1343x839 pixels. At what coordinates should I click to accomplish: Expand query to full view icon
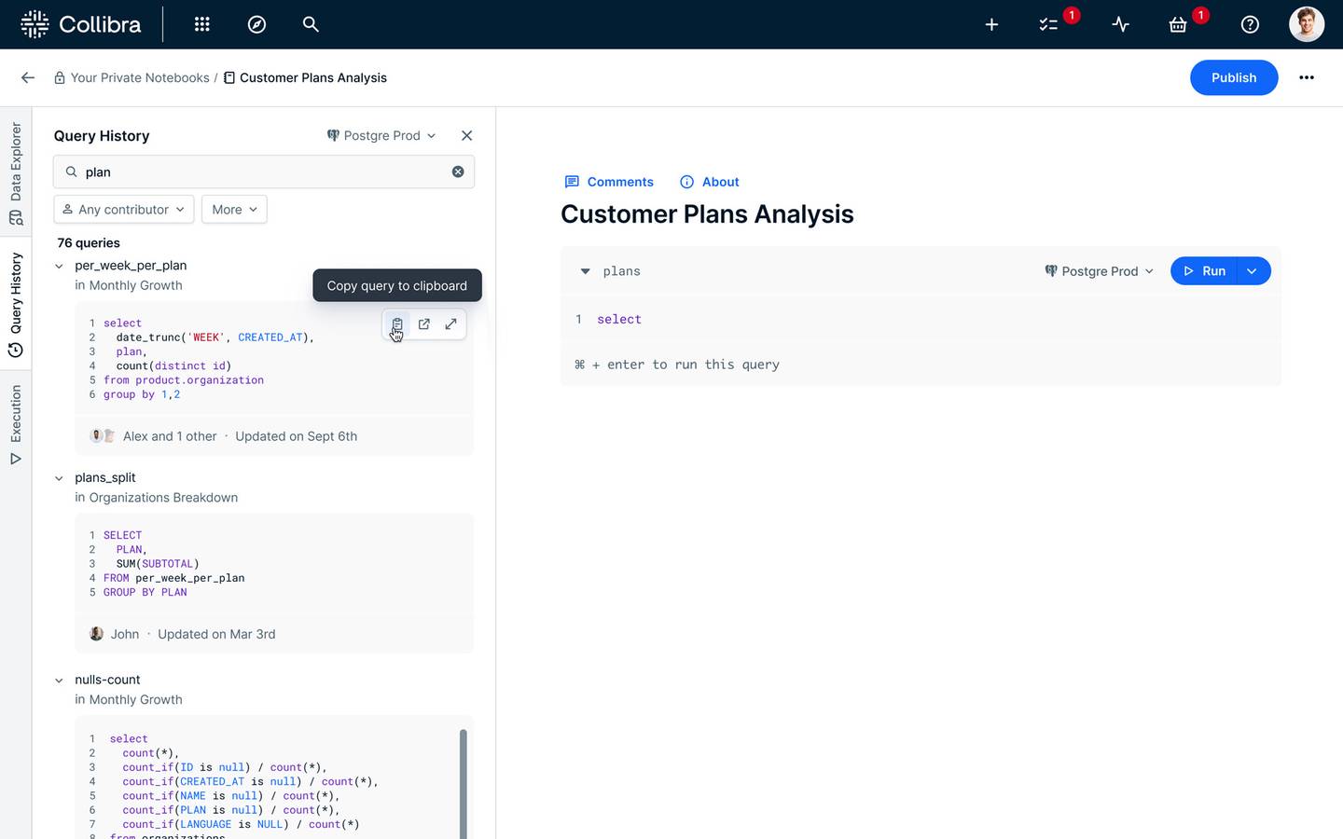pos(450,324)
